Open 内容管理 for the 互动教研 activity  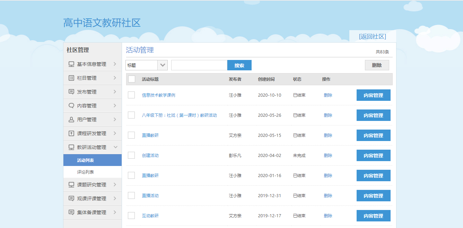pos(373,216)
